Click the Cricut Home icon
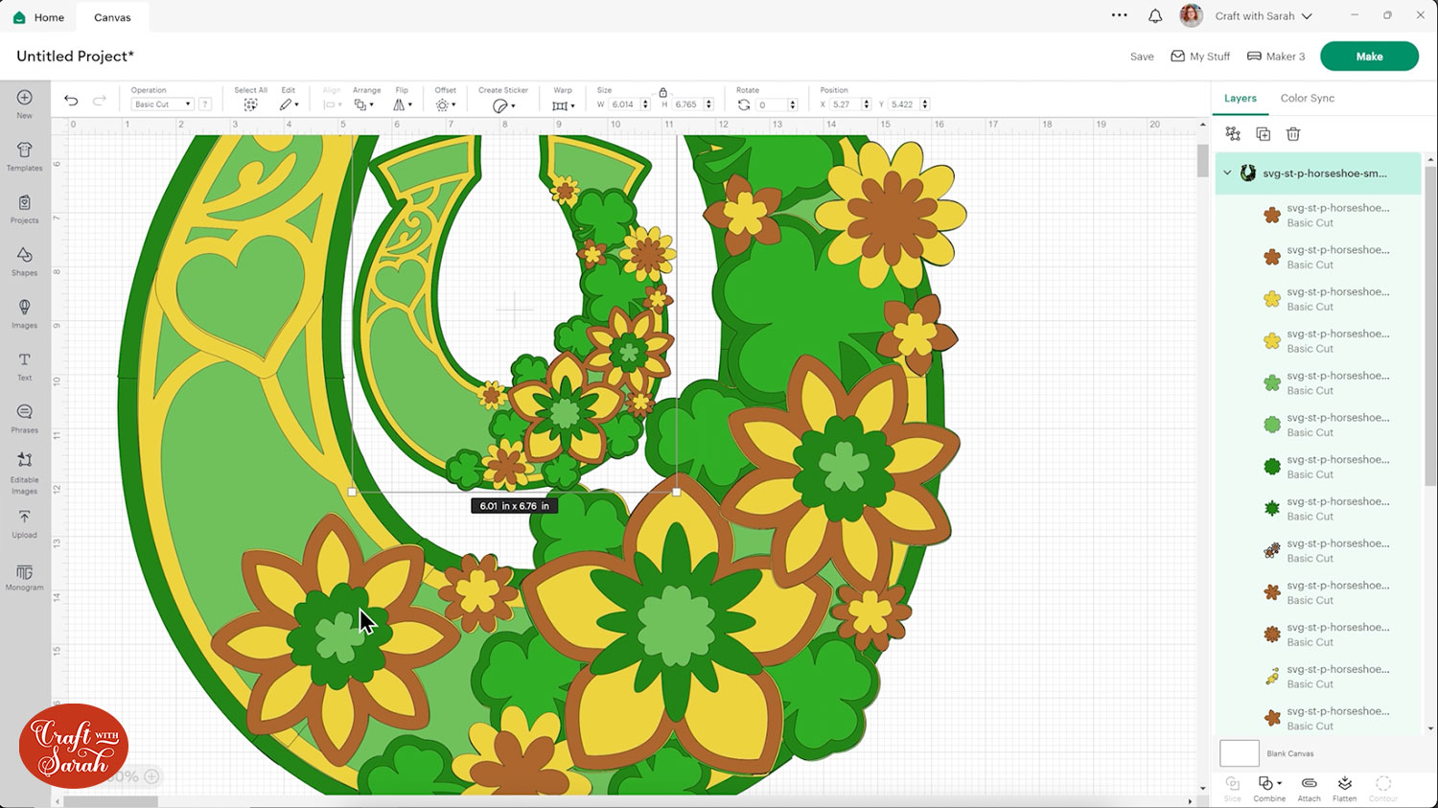The height and width of the screenshot is (808, 1438). click(19, 17)
